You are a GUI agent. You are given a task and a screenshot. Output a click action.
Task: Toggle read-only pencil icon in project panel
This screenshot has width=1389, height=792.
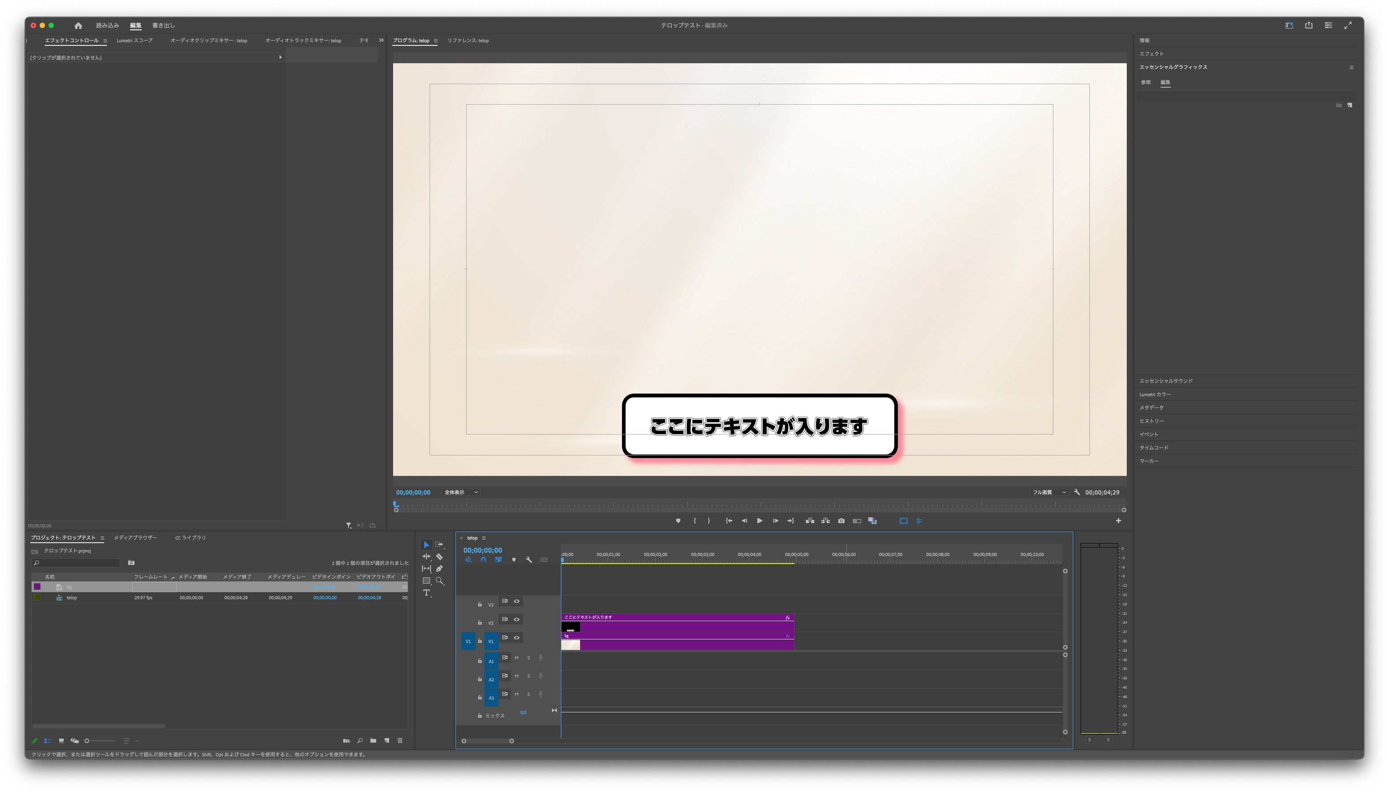tap(35, 740)
